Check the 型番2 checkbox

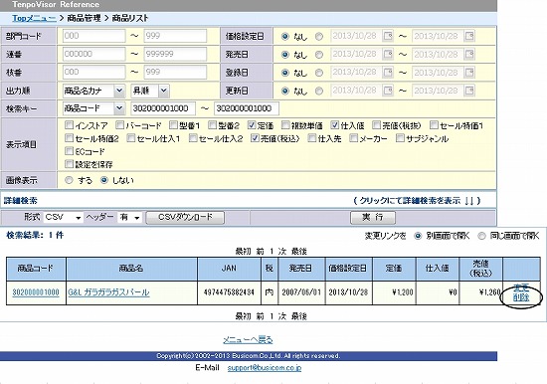(212, 125)
